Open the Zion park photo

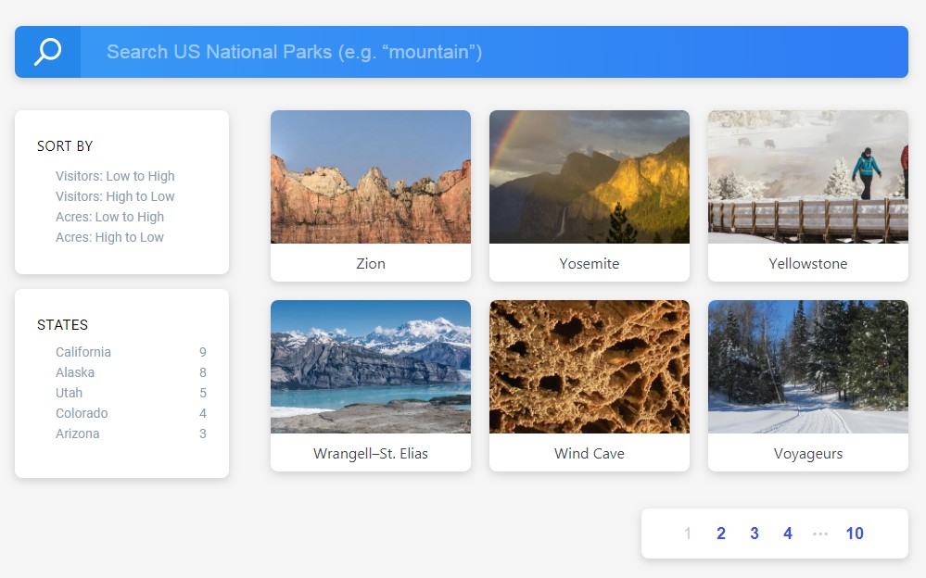tap(371, 177)
